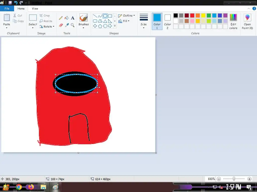
Task: Choose the Polygon shape
Action: 100,21
